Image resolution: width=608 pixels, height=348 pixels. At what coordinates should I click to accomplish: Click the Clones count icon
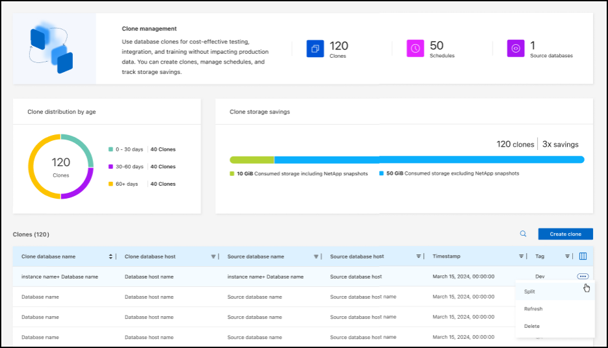click(x=315, y=49)
